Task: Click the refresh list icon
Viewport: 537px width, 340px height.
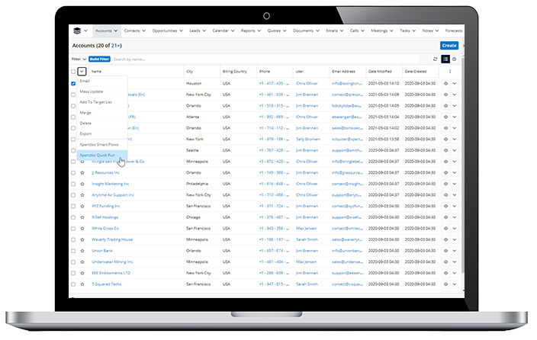Action: (x=436, y=59)
